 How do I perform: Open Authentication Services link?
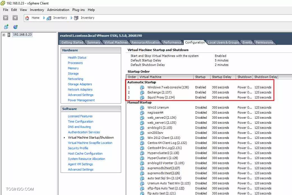(x=84, y=132)
